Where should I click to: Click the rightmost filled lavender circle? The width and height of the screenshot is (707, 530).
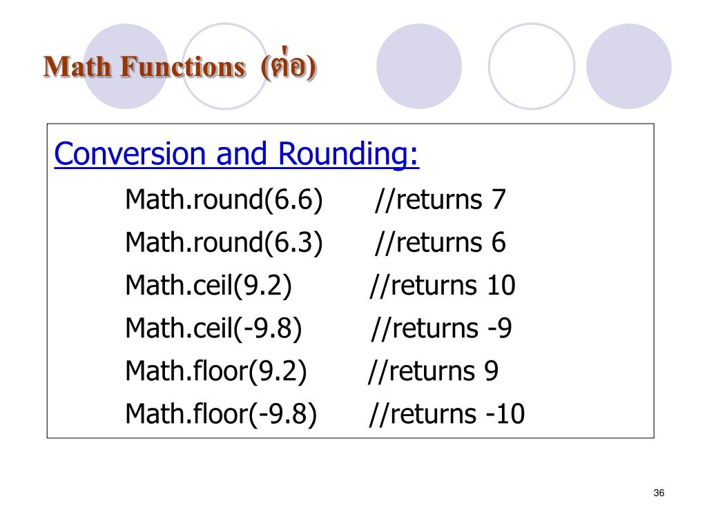point(628,66)
